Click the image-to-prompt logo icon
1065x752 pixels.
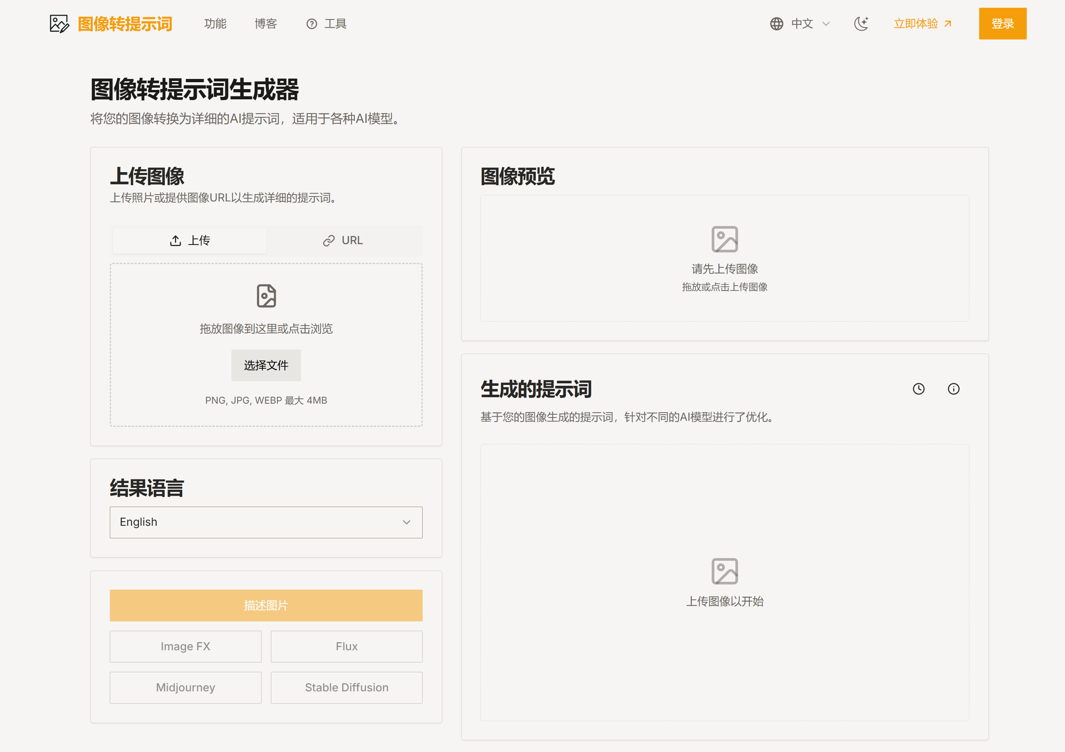(x=59, y=24)
